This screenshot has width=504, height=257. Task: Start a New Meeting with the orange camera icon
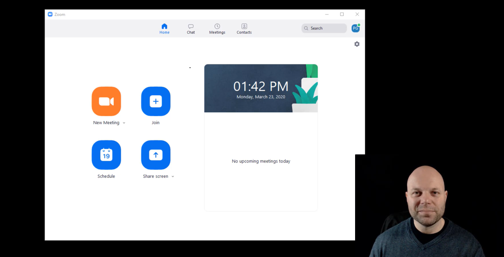[x=106, y=101]
